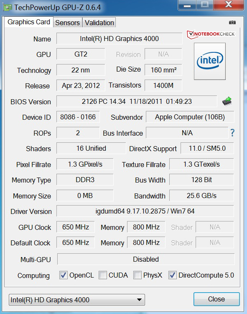Click the BIOS Version field

[137, 101]
